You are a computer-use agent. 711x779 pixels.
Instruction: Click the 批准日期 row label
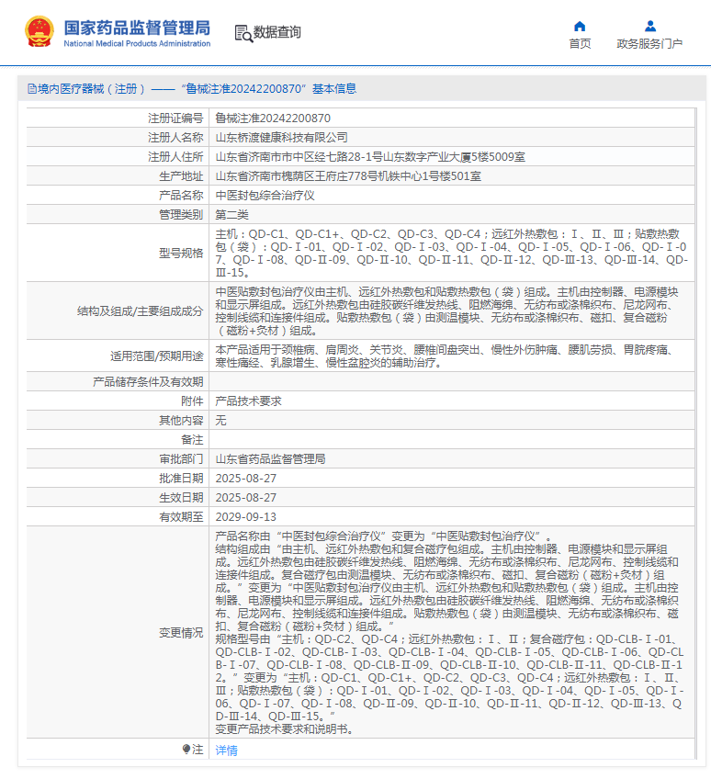pos(181,479)
